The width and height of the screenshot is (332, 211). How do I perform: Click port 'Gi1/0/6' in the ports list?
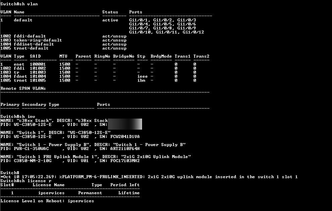pyautogui.click(x=187, y=24)
